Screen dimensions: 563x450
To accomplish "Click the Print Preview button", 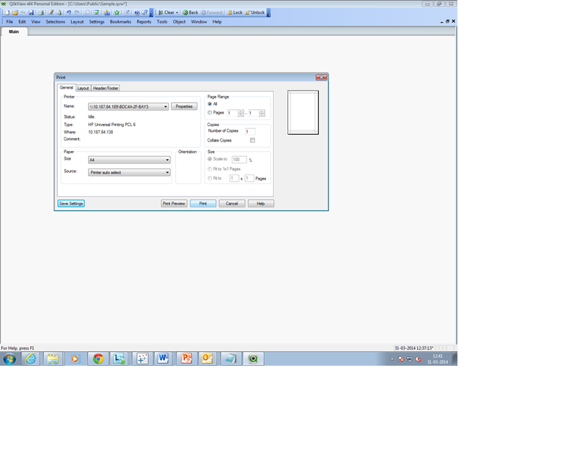I will click(x=174, y=204).
